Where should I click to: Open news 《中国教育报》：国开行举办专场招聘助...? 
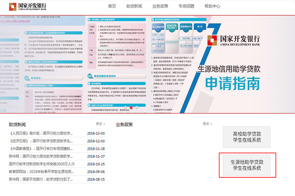coord(41,149)
